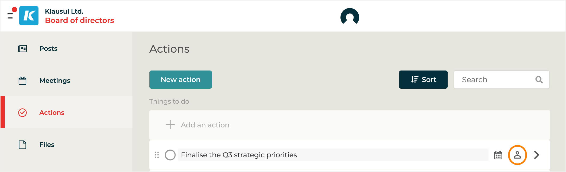Image resolution: width=566 pixels, height=172 pixels.
Task: Click the Posts newspaper icon
Action: pos(22,49)
